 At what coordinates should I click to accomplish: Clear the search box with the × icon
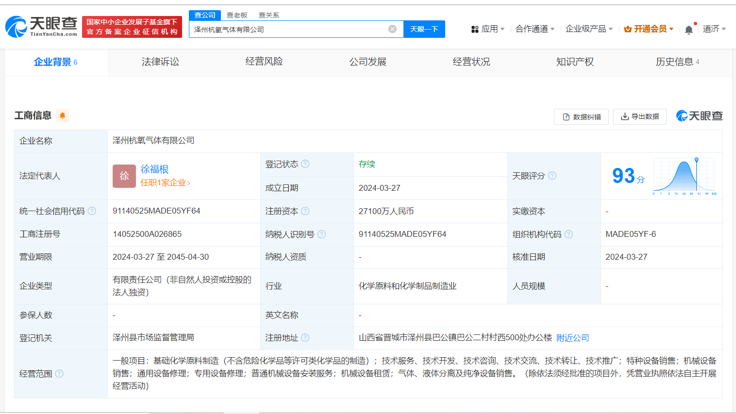[392, 29]
